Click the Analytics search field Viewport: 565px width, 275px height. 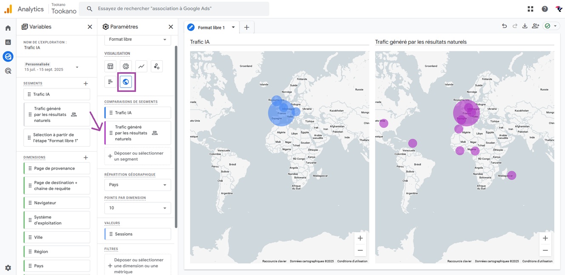(x=174, y=9)
